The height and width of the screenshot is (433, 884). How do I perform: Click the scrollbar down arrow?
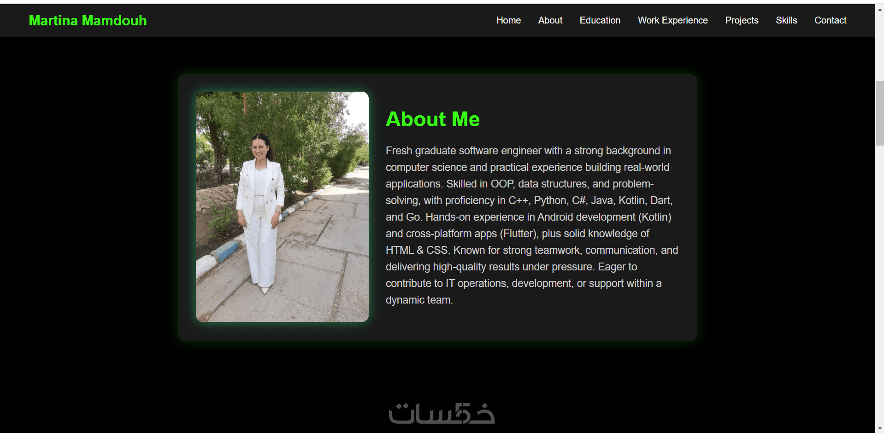[x=879, y=429]
